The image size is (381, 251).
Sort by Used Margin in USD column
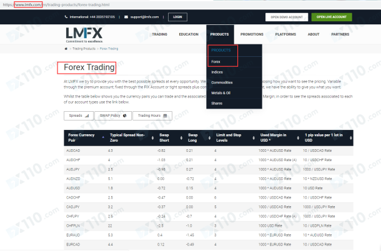[x=279, y=138]
